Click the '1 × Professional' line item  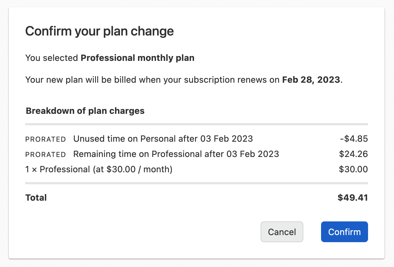tap(99, 169)
